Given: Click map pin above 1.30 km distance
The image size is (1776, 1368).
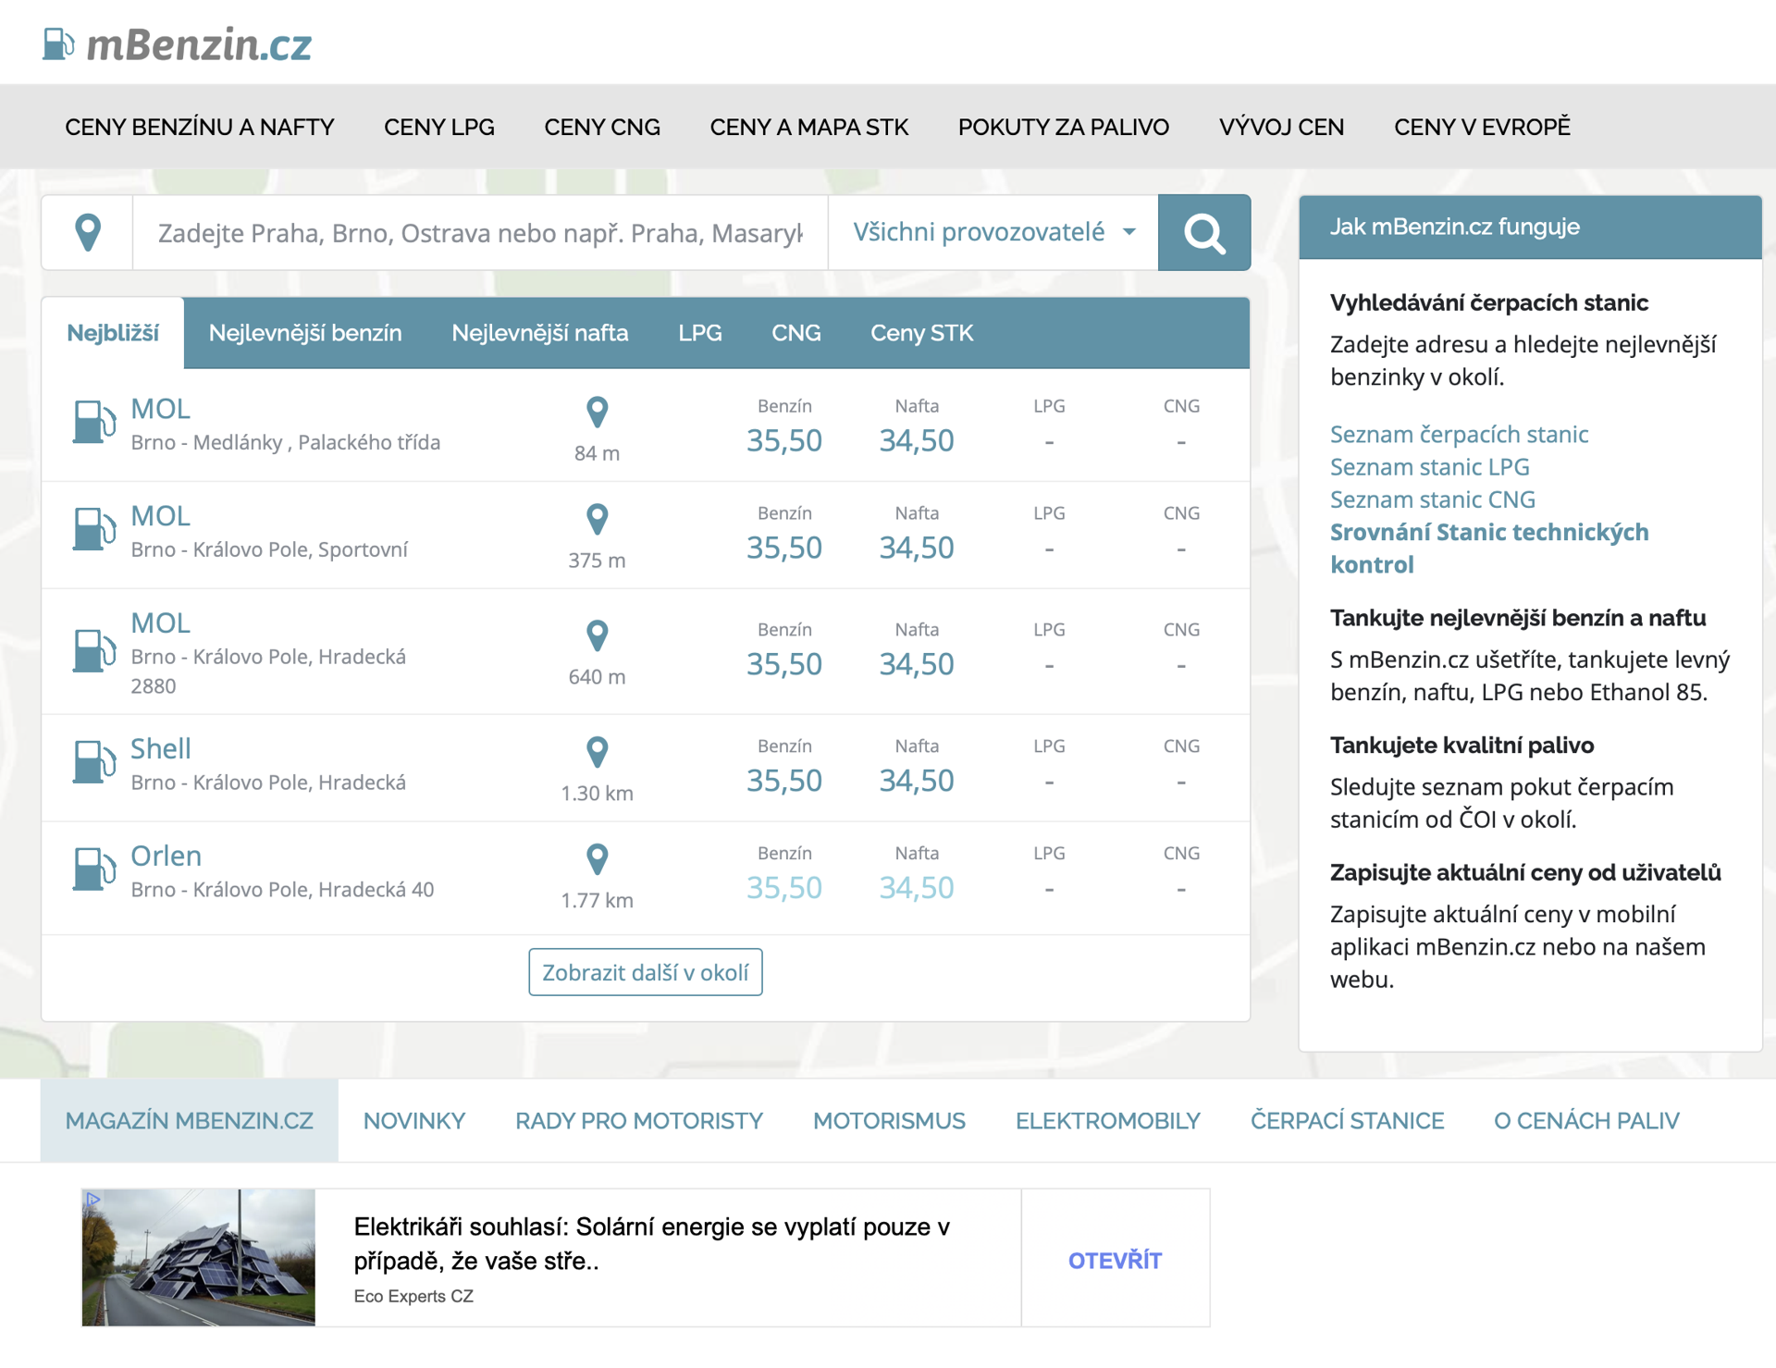Looking at the screenshot, I should (598, 752).
